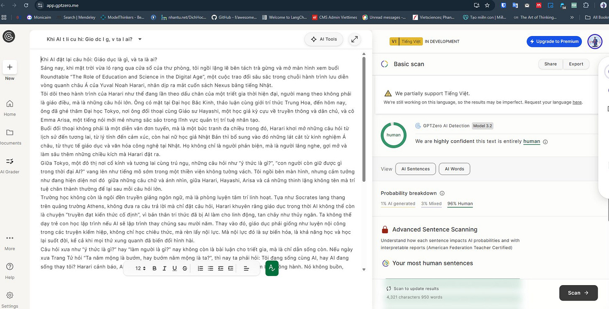Click the 'Your most human sentences' heading
609x309 pixels.
coord(432,263)
